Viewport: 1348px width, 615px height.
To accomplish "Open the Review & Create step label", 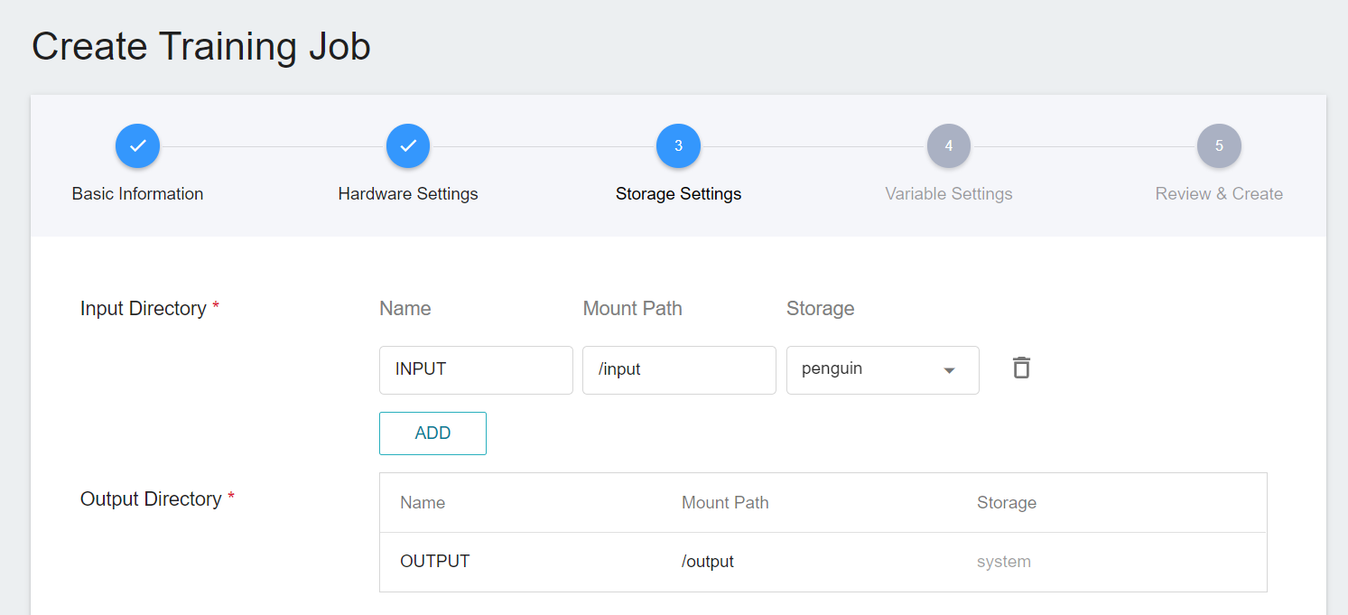I will tap(1219, 194).
